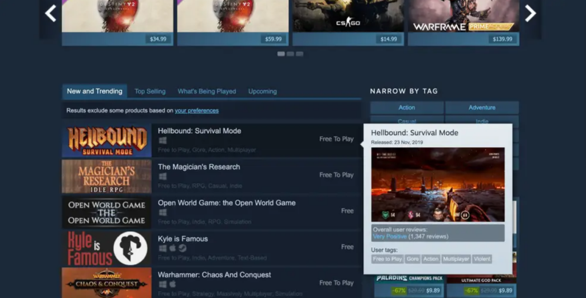Open Destiny 2 card priced $34.99
The image size is (586, 298).
(117, 22)
